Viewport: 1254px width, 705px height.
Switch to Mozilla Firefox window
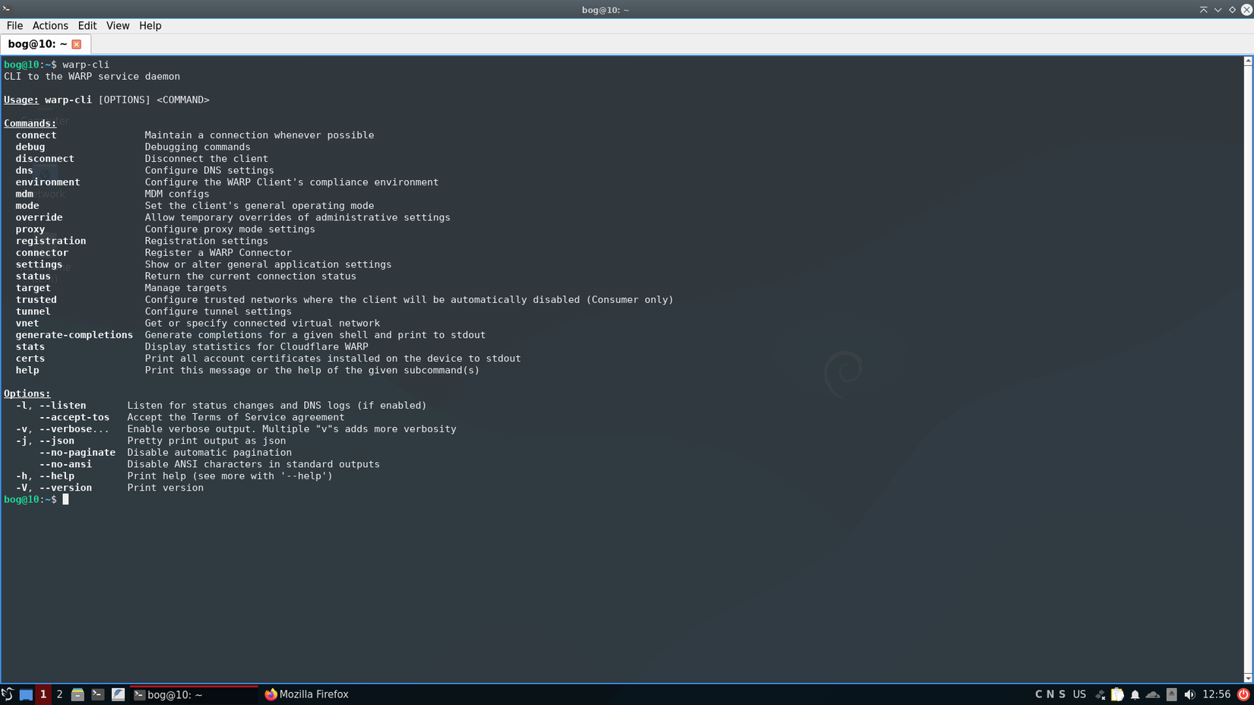[x=306, y=694]
